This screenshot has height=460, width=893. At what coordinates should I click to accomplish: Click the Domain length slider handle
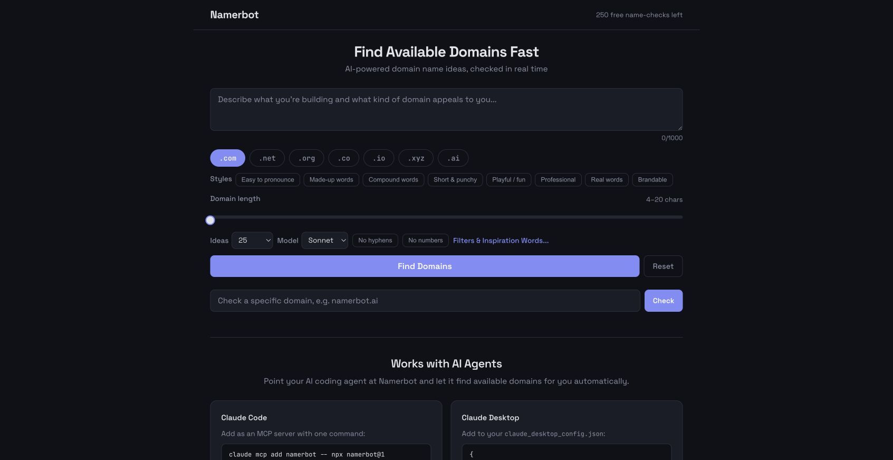210,220
